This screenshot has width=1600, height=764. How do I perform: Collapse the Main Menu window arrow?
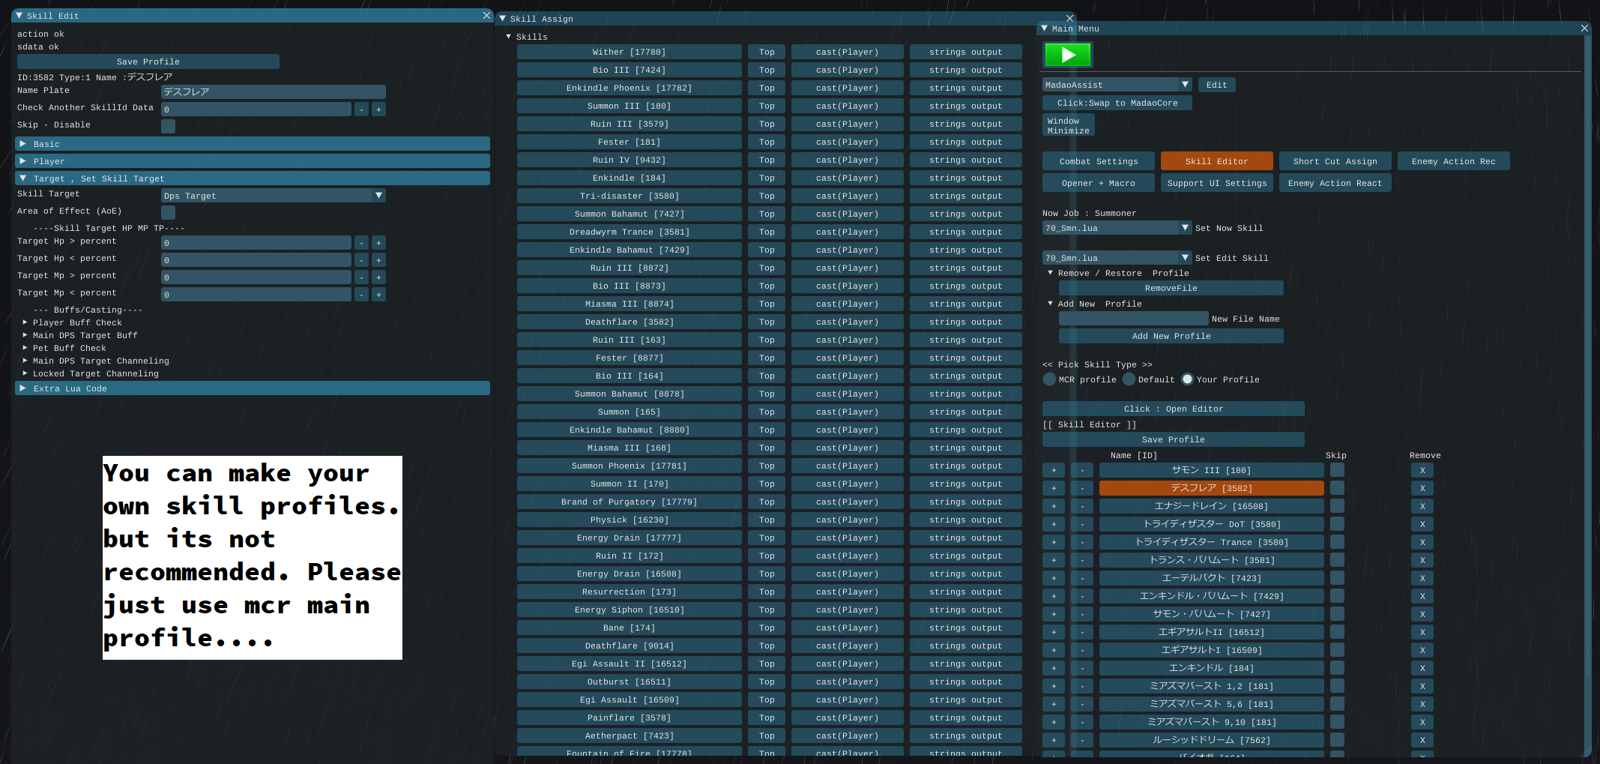[1045, 28]
